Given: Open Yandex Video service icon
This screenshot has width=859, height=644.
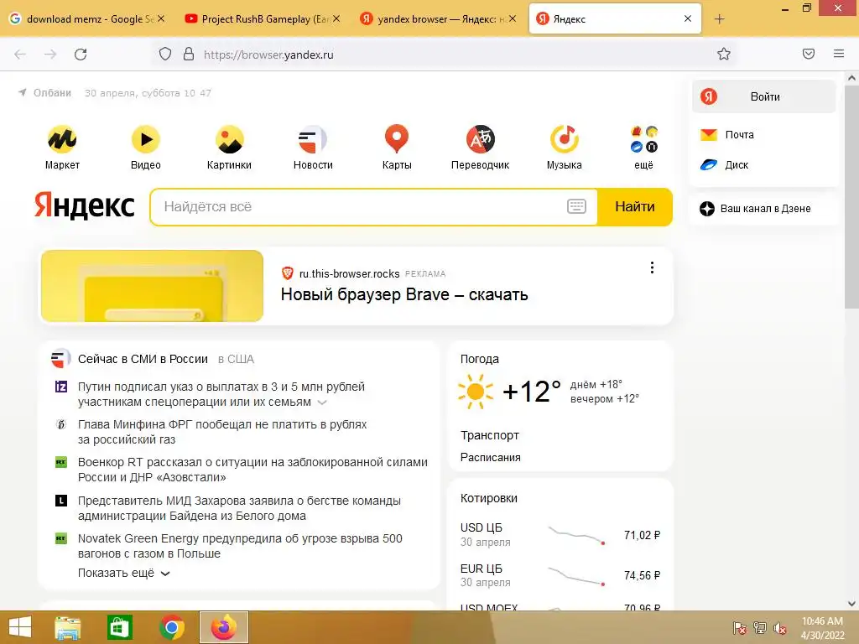Looking at the screenshot, I should (x=146, y=139).
